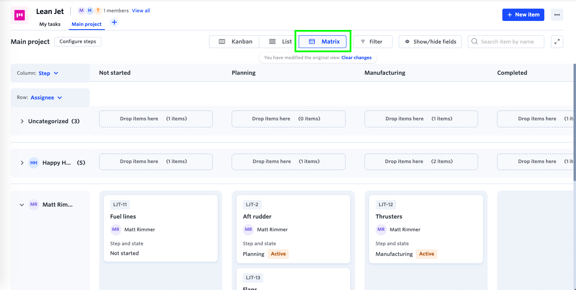
Task: Click the HH avatar for Happy row
Action: point(34,163)
